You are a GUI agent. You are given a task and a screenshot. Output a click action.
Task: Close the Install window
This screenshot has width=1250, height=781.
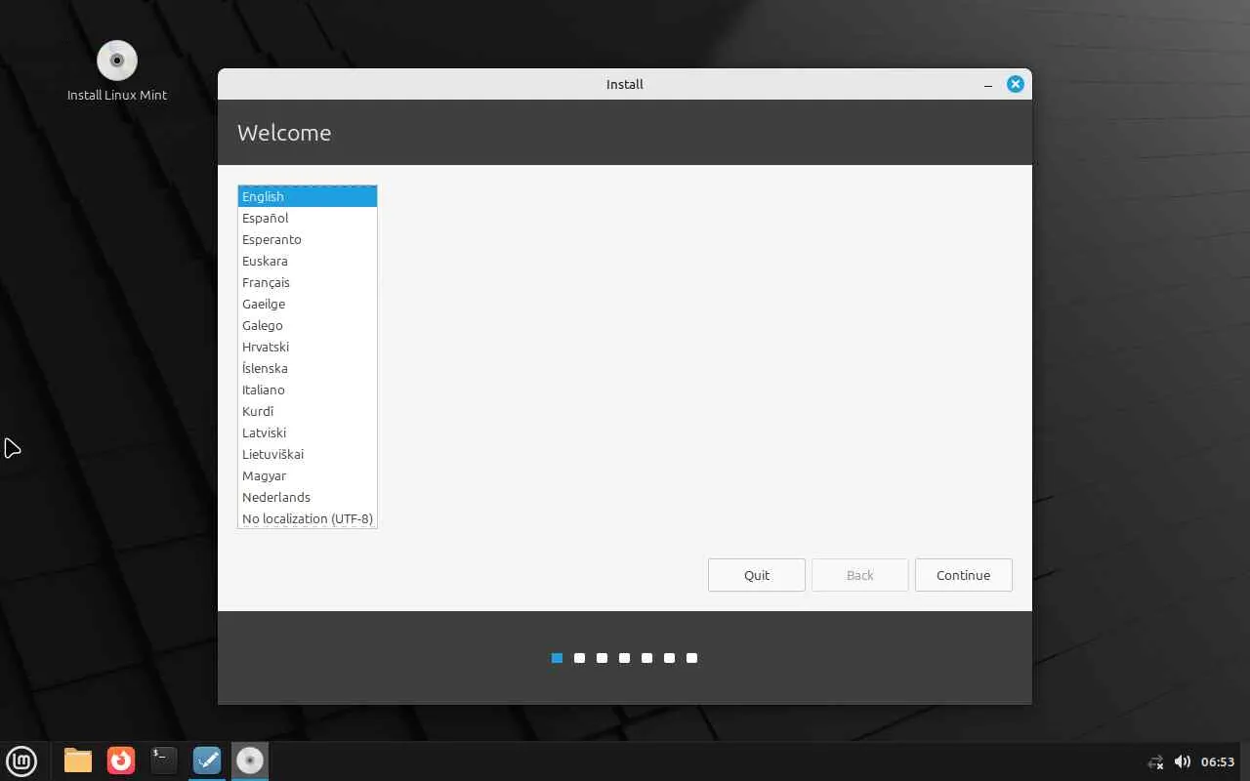[1016, 84]
